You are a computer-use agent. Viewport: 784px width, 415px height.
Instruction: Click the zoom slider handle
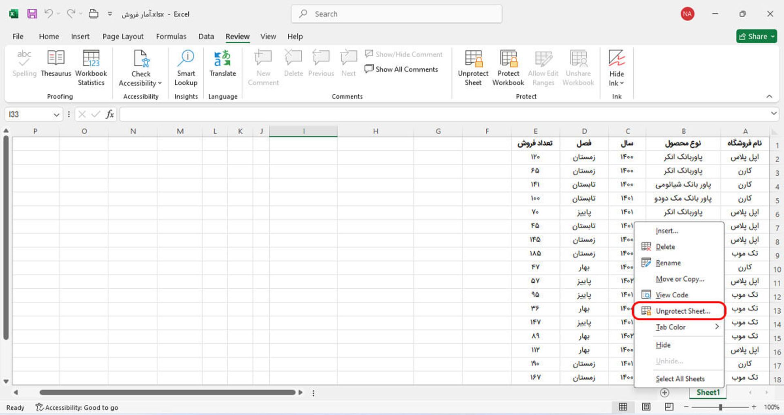click(x=720, y=407)
